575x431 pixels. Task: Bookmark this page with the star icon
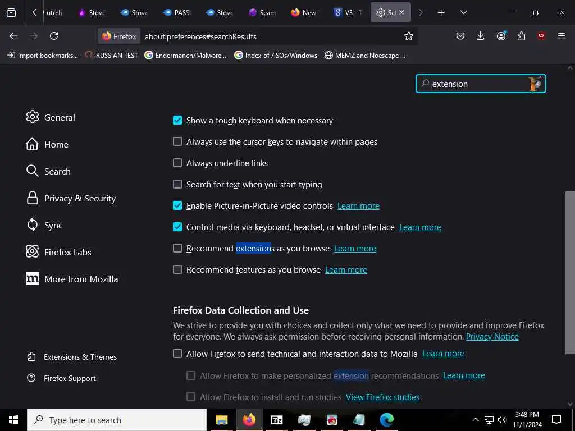tap(409, 36)
